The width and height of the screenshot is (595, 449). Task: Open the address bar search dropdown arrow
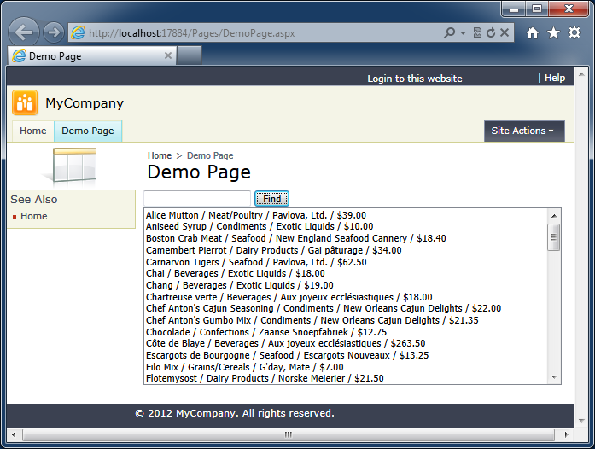[x=463, y=33]
